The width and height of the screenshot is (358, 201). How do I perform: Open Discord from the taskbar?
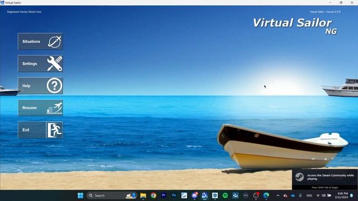pos(195,195)
